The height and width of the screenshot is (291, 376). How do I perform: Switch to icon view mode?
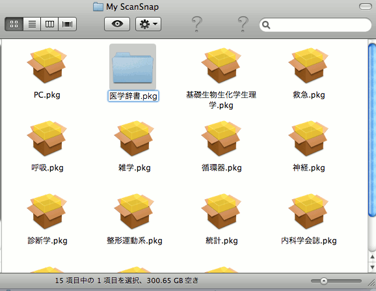(14, 24)
